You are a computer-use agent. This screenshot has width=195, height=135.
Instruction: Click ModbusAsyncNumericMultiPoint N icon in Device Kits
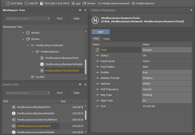pyautogui.click(x=14, y=120)
